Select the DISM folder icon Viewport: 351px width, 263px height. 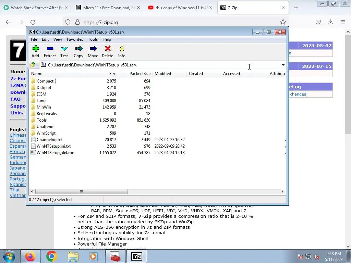click(33, 94)
